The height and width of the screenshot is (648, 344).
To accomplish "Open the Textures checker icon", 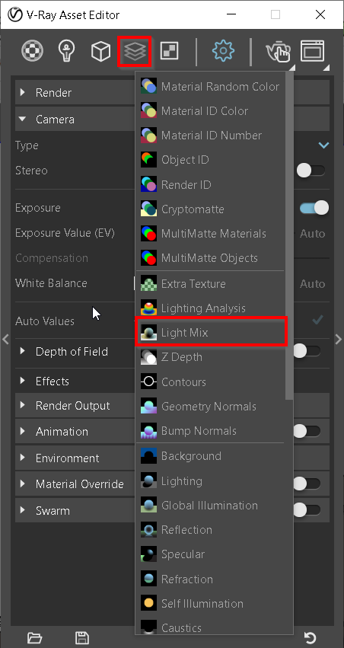I will click(169, 51).
